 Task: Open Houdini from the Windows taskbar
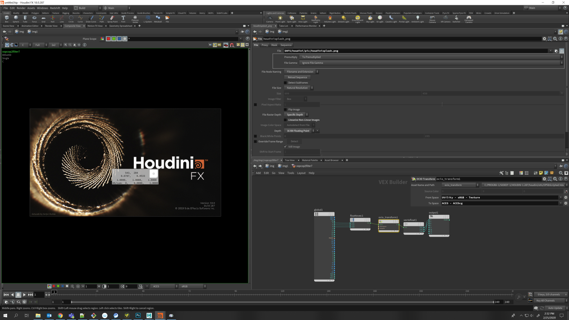coord(160,316)
